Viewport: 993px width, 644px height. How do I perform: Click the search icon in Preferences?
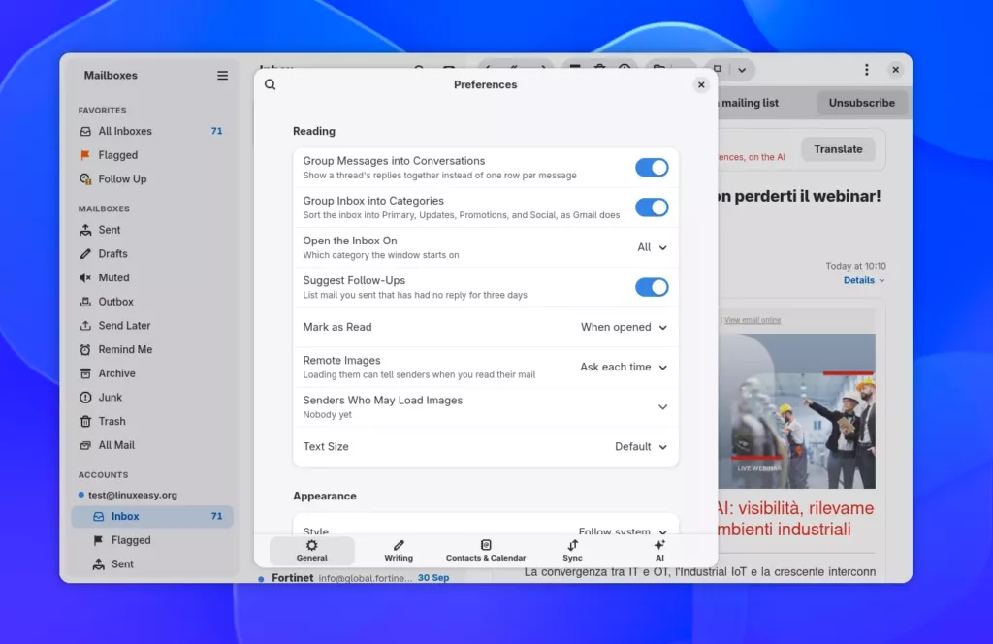270,84
